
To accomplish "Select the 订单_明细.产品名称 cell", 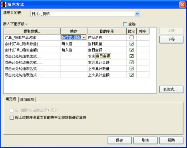I will point(32,37).
